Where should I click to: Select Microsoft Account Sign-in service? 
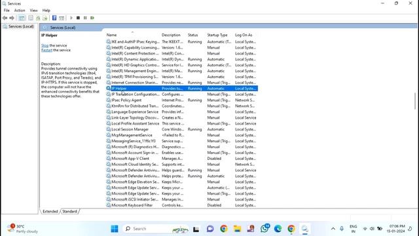[x=182, y=153]
